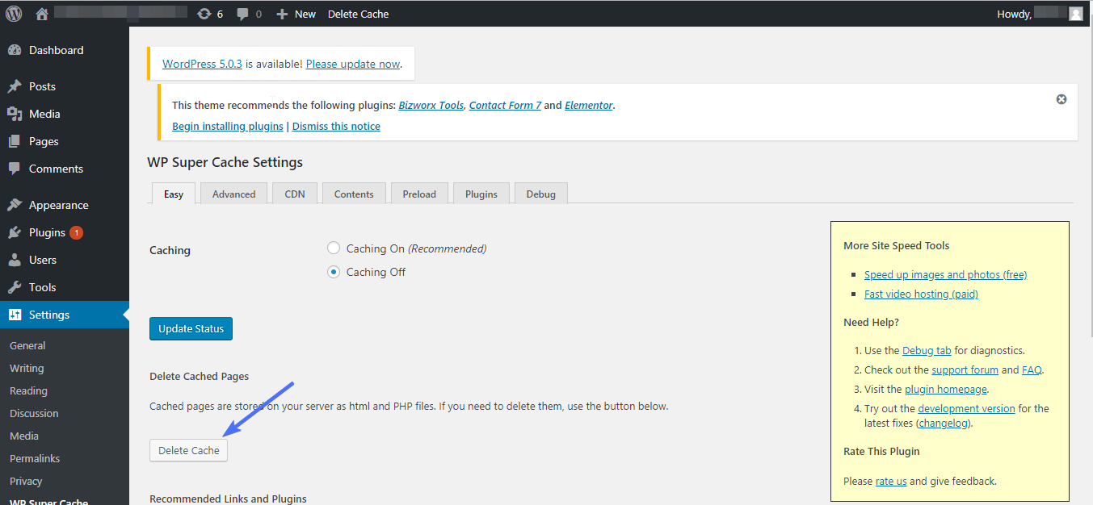Click the Update Status button

tap(191, 328)
